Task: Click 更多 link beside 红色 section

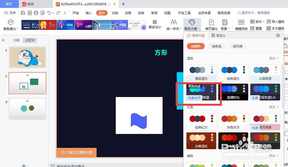Action: (273, 107)
